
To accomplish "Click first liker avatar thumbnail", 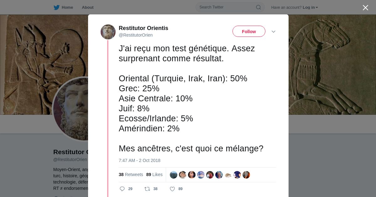I will tap(174, 175).
